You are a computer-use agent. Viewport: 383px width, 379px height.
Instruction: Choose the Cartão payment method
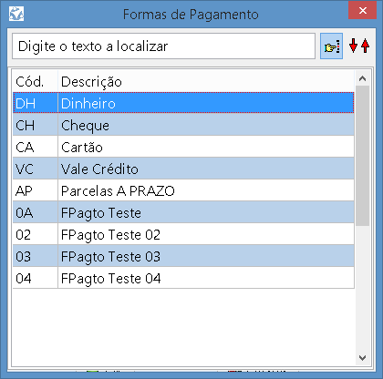coord(183,147)
